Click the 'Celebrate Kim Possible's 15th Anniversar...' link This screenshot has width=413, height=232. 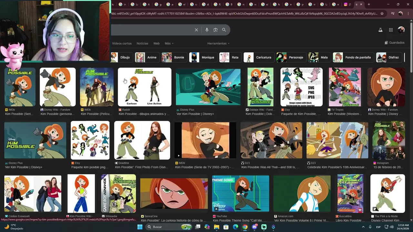coord(337,167)
